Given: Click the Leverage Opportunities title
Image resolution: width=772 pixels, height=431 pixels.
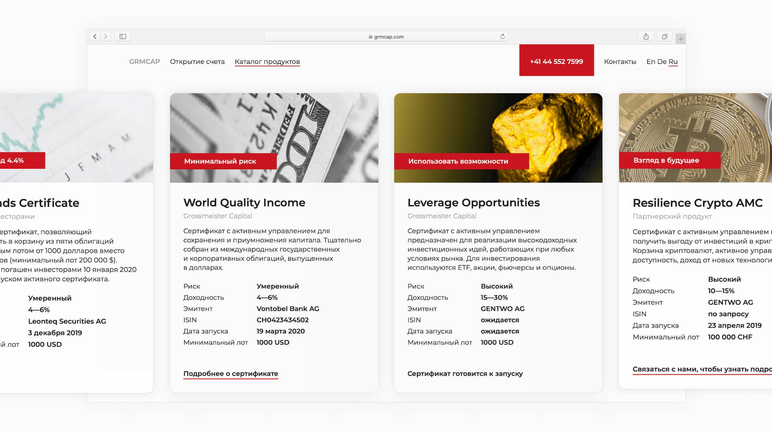Looking at the screenshot, I should coord(474,202).
